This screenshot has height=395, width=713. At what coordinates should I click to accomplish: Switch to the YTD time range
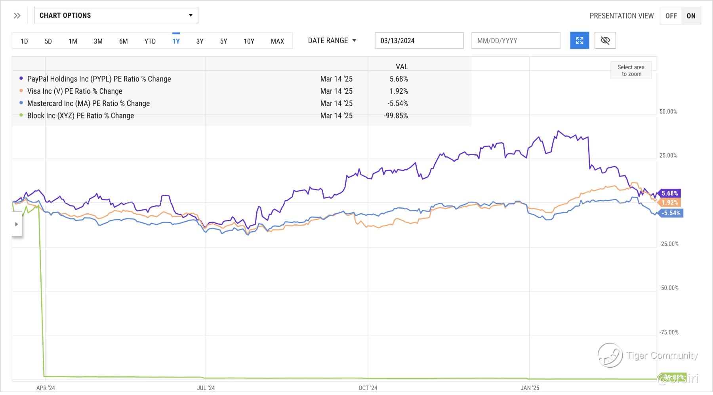150,41
